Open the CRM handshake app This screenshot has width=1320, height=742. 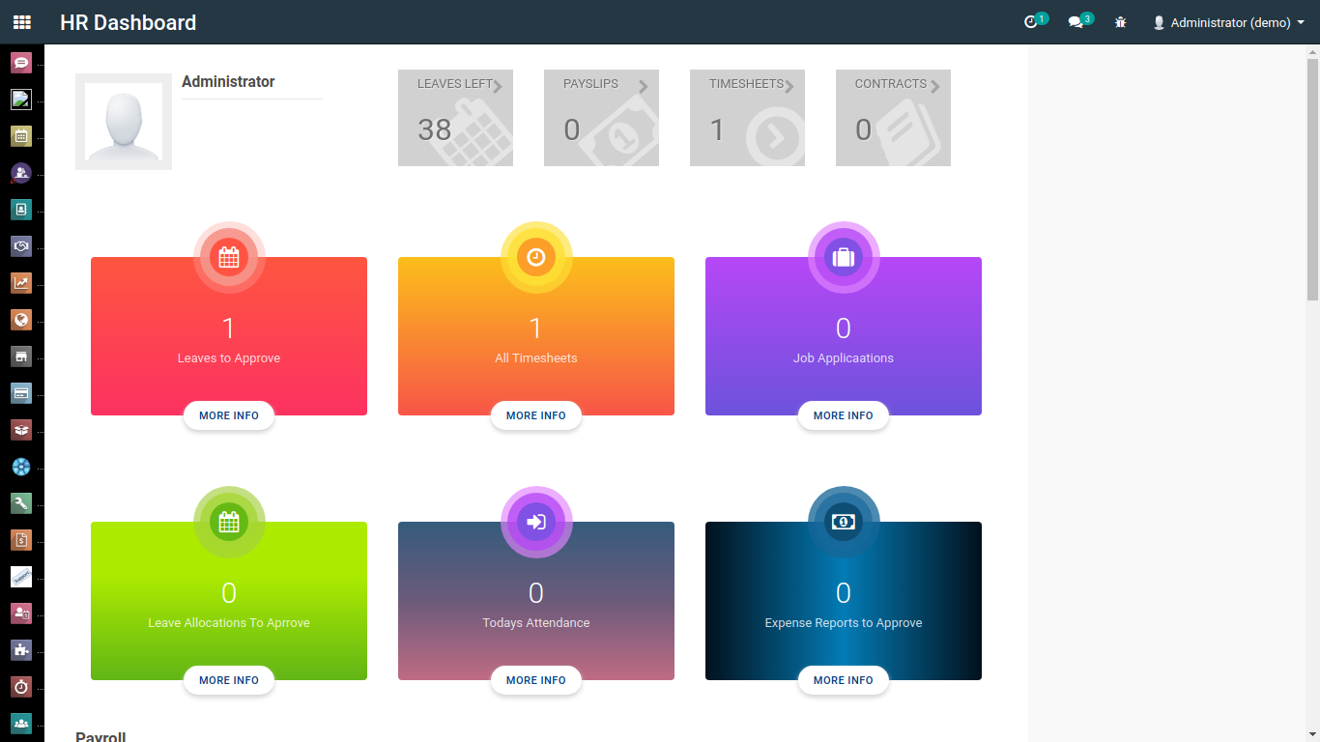click(21, 246)
